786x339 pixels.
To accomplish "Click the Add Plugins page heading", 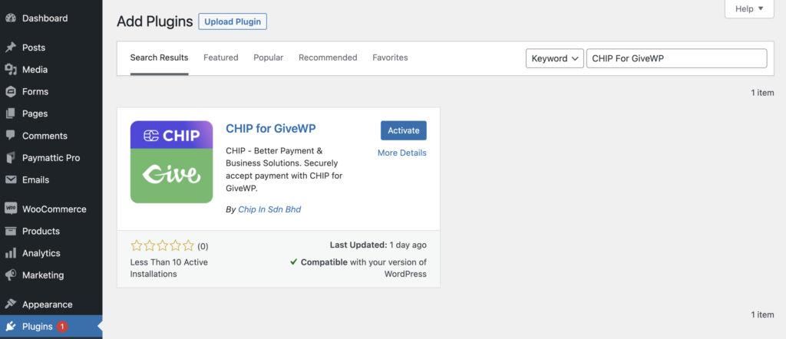I will pyautogui.click(x=155, y=21).
